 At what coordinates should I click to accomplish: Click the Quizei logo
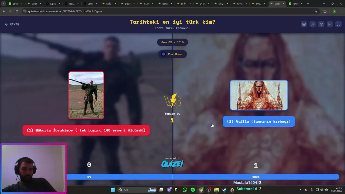point(172,164)
